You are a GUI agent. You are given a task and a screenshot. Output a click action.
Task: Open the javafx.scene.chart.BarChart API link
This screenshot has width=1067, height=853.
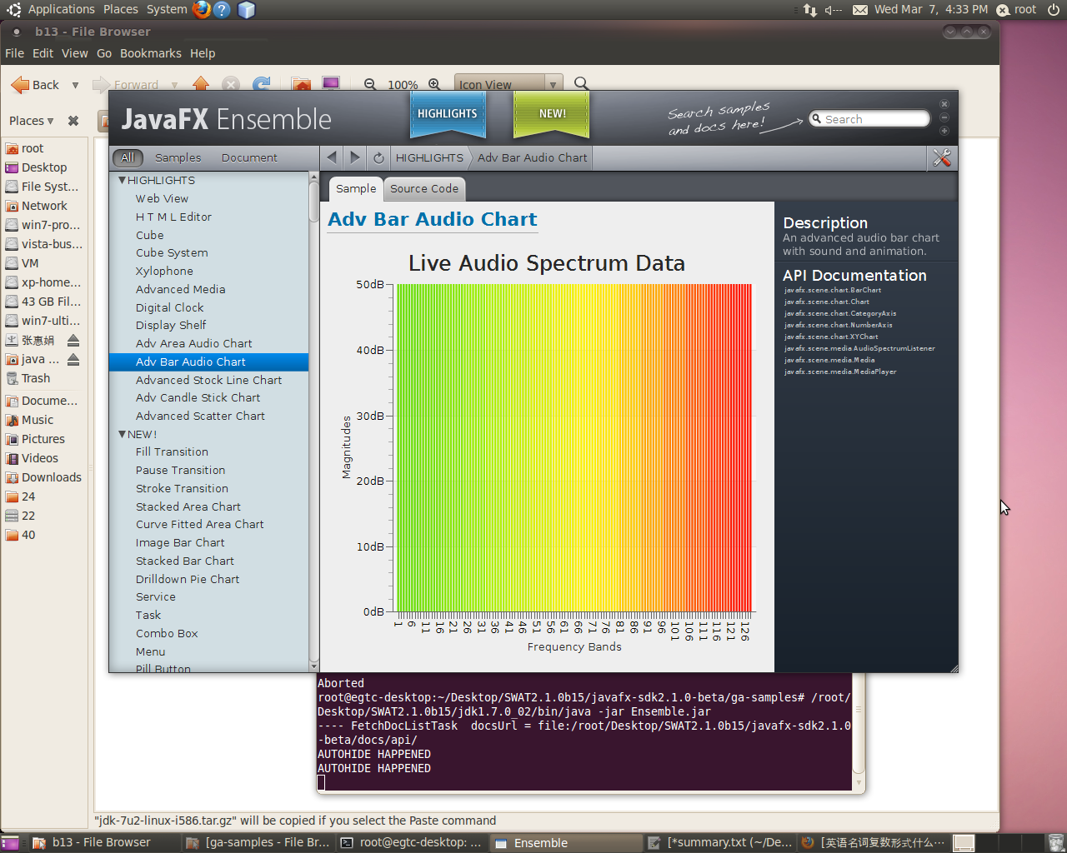click(x=832, y=290)
